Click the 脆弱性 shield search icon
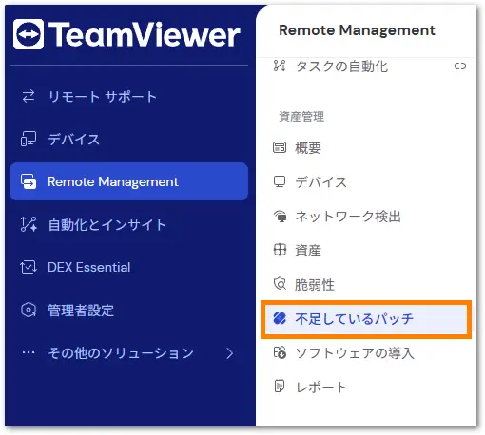The image size is (485, 435). [280, 284]
